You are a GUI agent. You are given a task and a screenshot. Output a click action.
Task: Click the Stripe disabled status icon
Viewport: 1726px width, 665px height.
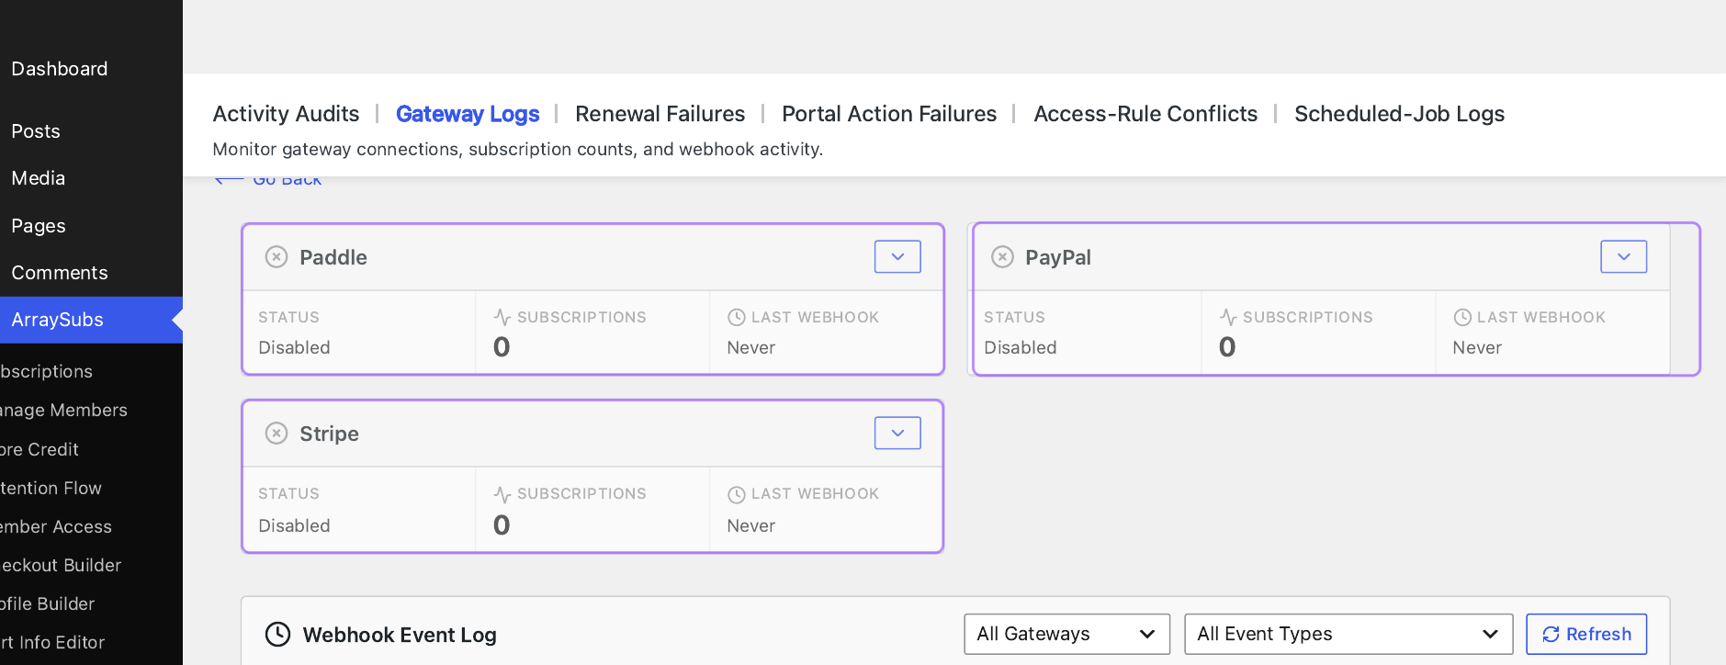[276, 434]
